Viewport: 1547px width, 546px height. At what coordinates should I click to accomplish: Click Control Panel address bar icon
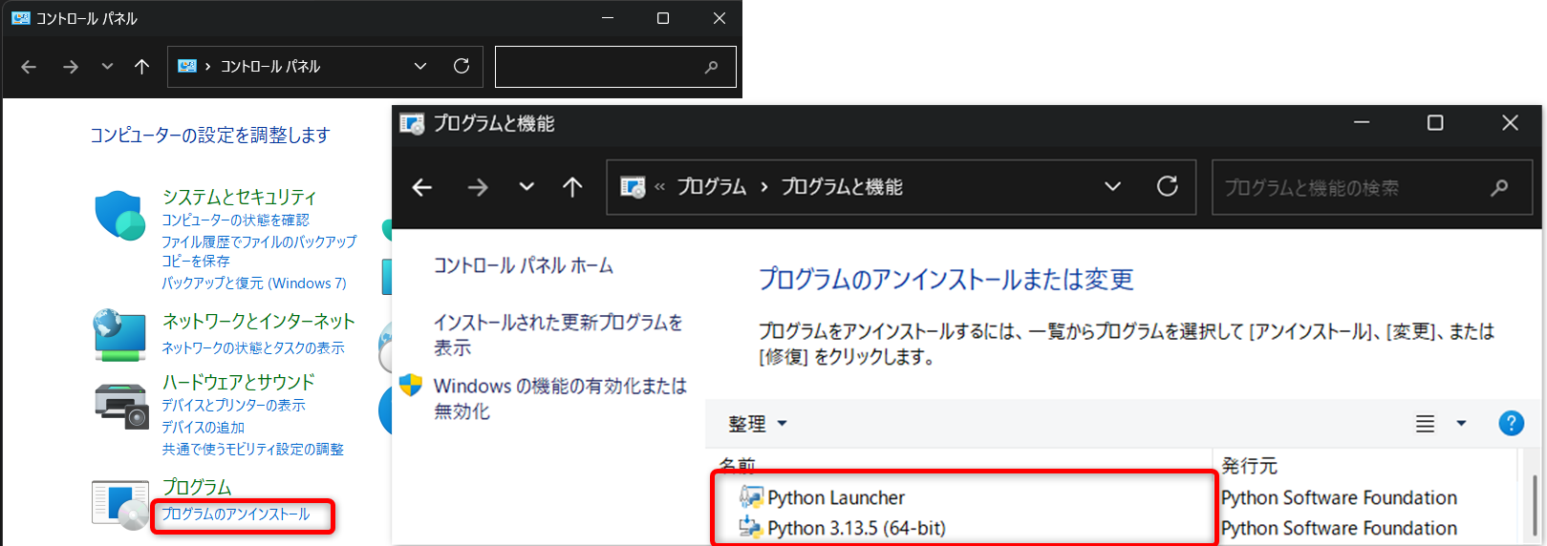187,66
